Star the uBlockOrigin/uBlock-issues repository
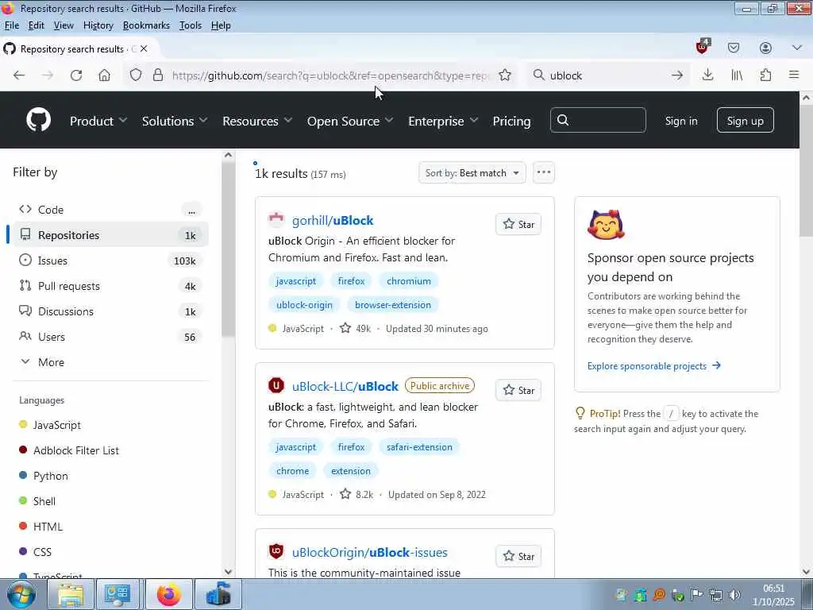This screenshot has height=610, width=813. click(x=518, y=556)
